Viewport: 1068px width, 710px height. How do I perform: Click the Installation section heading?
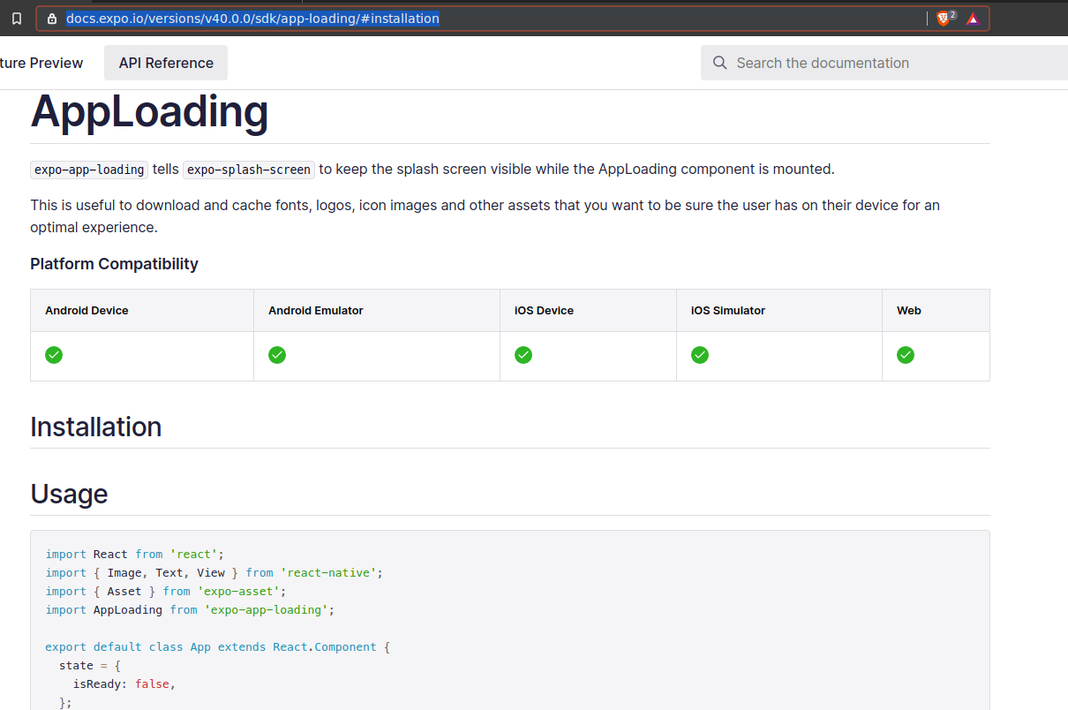click(x=95, y=427)
